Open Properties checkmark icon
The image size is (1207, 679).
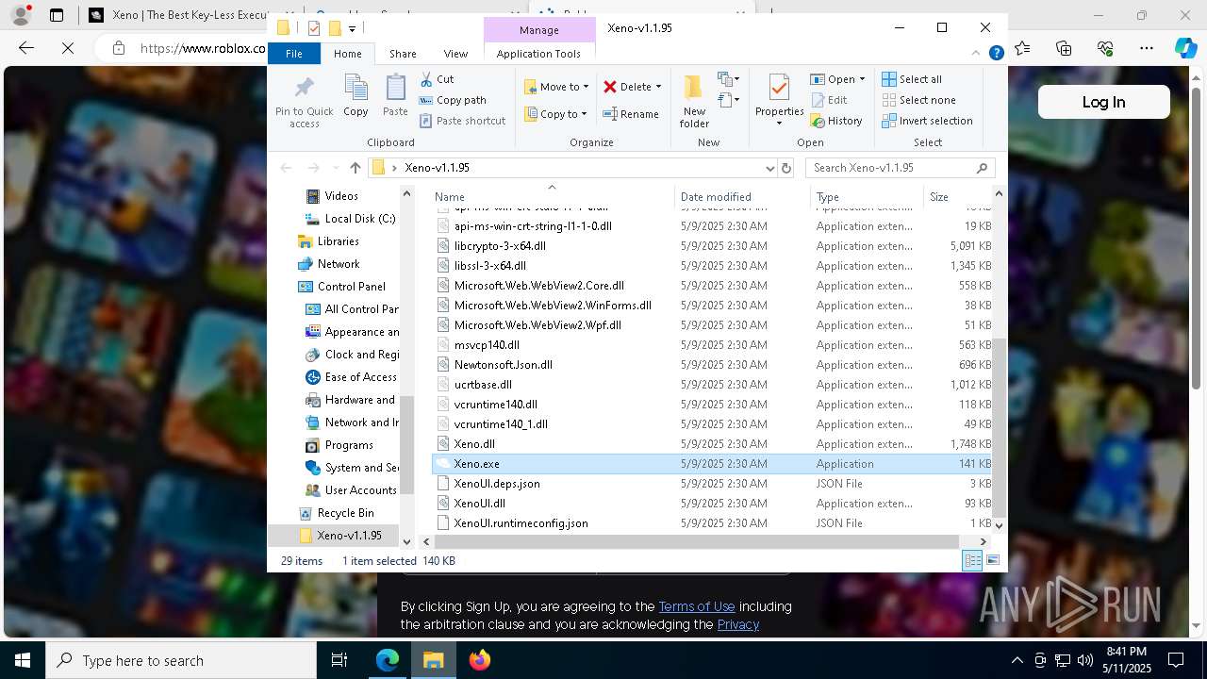pos(779,89)
